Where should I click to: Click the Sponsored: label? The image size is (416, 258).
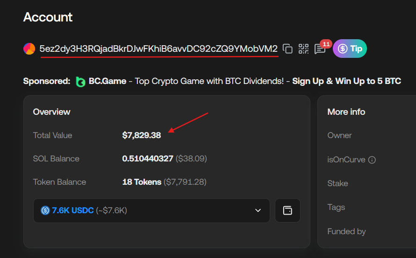click(47, 81)
